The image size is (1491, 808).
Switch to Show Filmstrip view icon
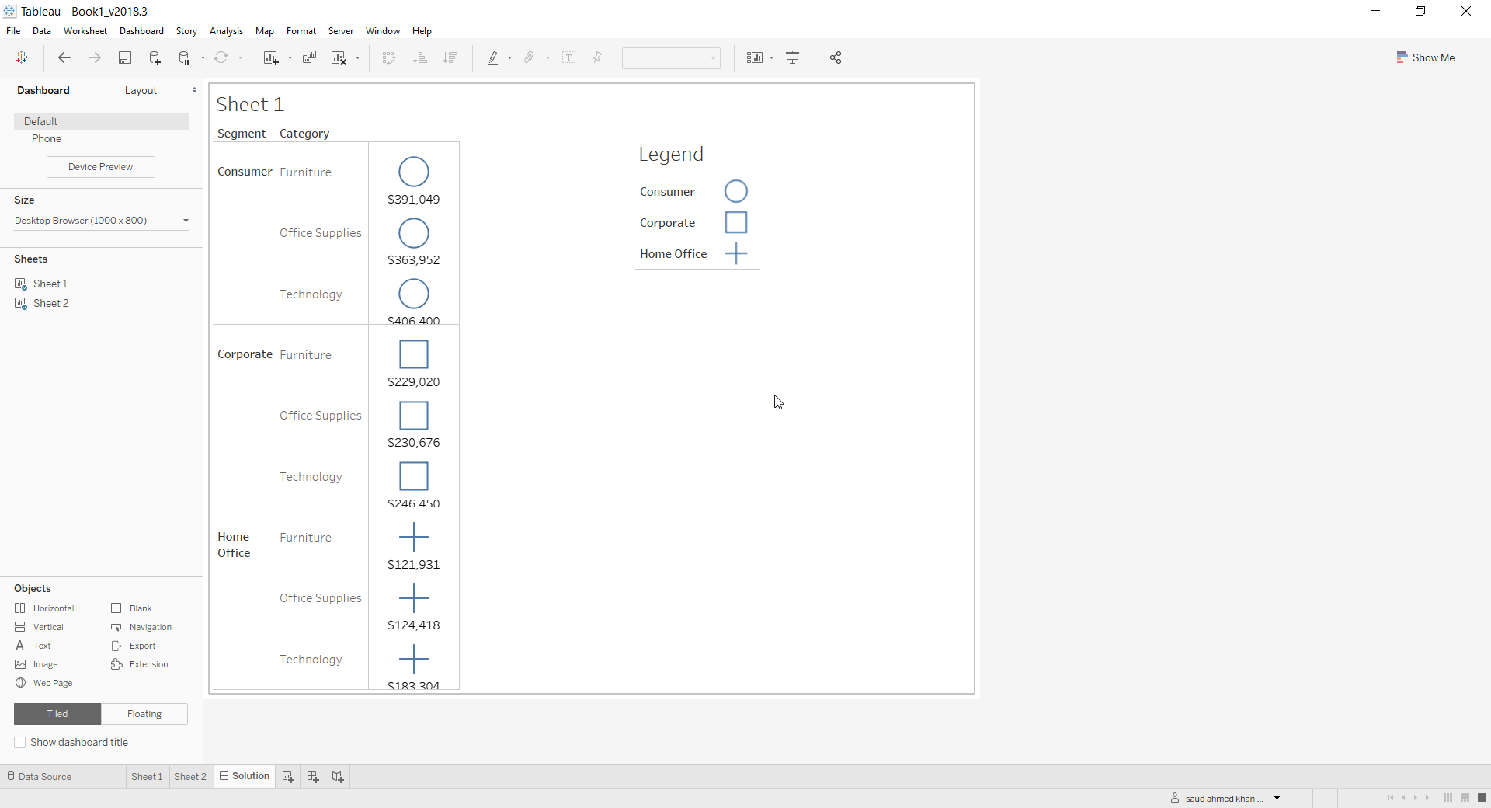pos(1465,798)
